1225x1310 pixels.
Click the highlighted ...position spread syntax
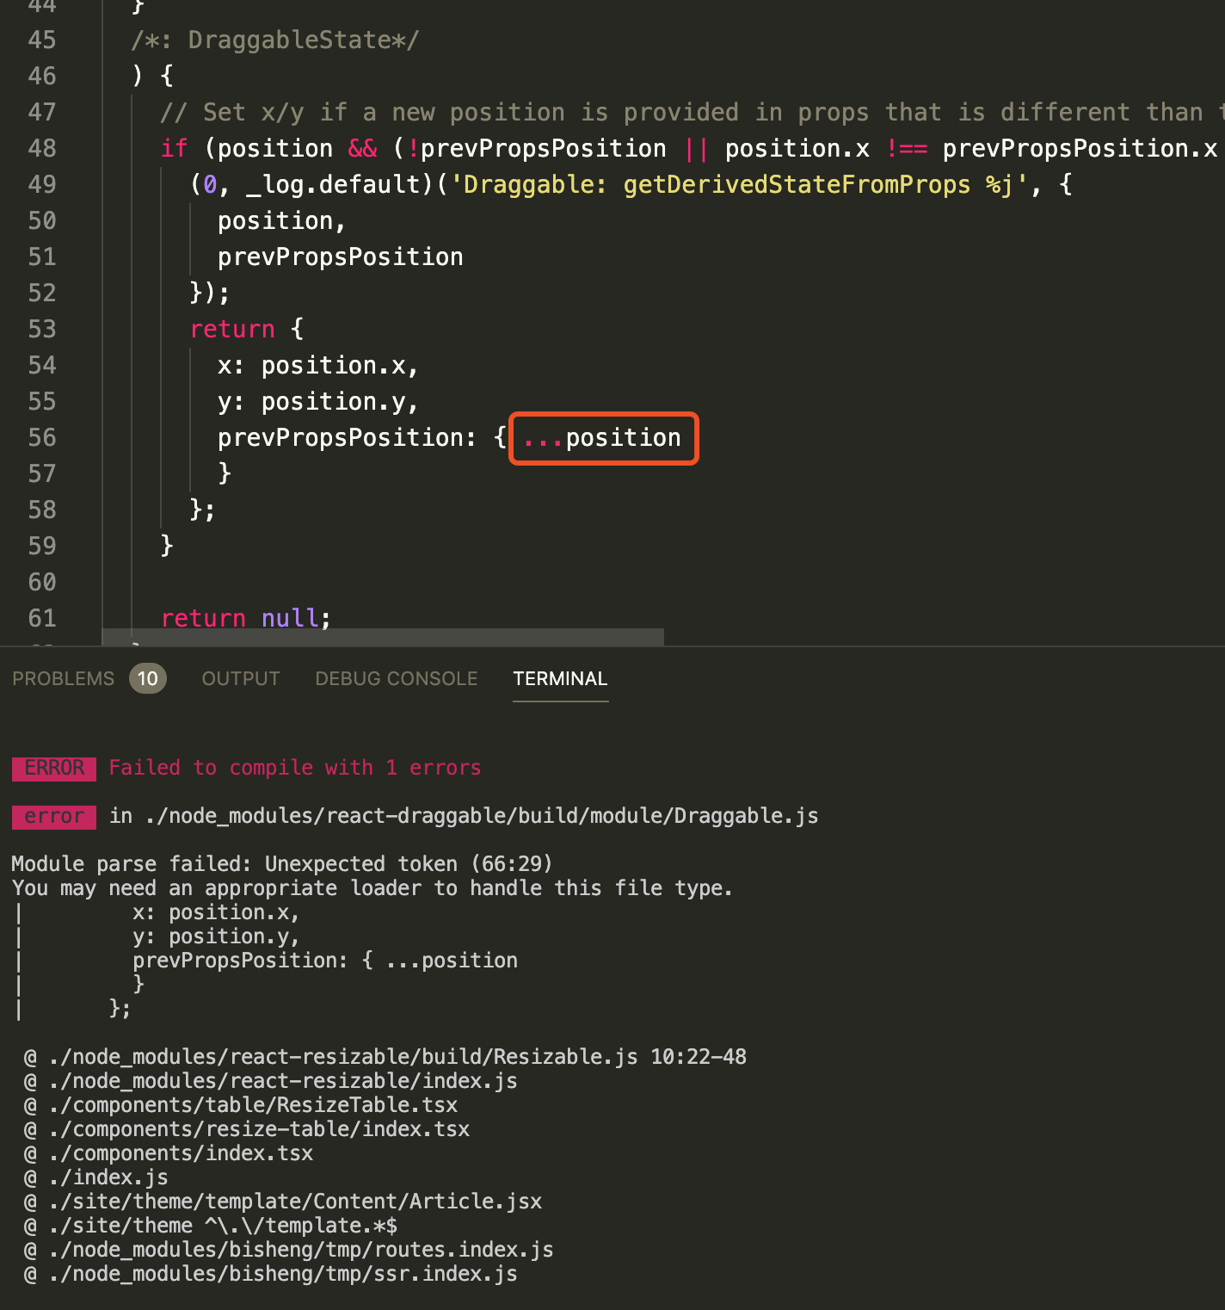point(602,438)
